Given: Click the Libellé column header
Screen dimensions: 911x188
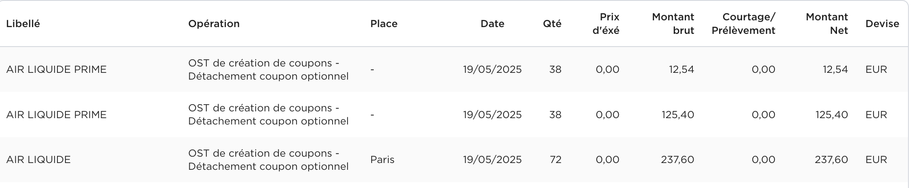Looking at the screenshot, I should (x=23, y=24).
